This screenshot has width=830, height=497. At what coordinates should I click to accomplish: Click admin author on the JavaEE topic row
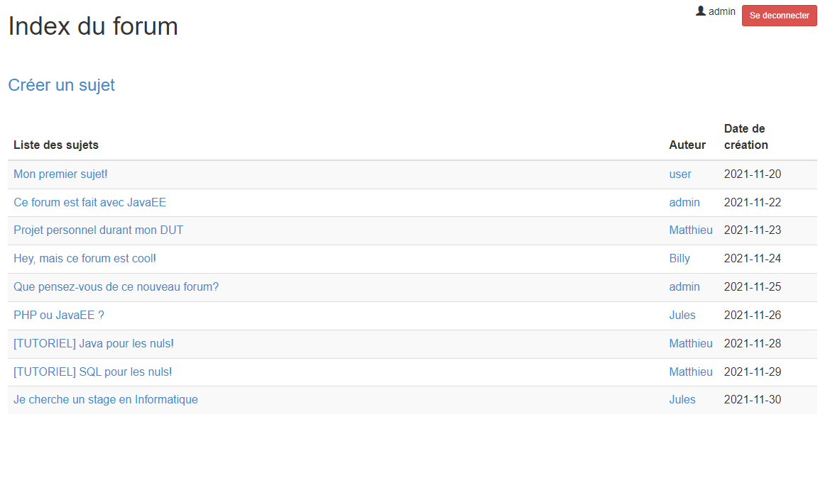tap(684, 203)
